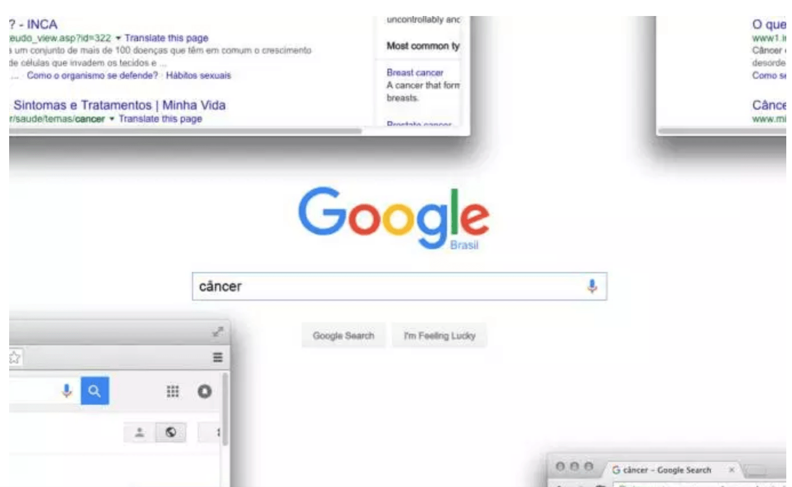792x487 pixels.
Task: Click the blue magnifier search button
Action: point(95,391)
